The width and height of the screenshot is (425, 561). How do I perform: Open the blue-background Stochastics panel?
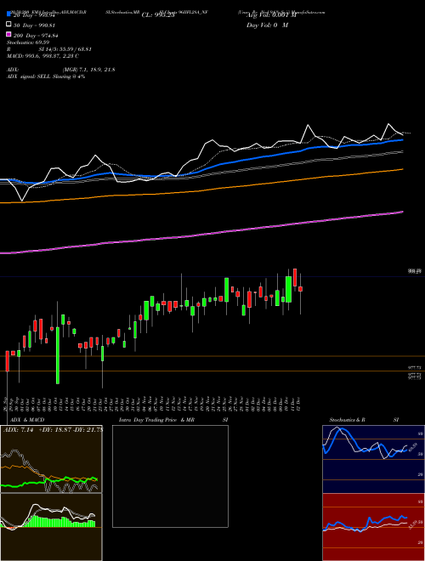pos(373,459)
